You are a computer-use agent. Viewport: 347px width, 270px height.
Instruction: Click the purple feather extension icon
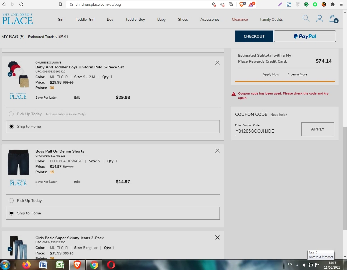tap(280, 4)
